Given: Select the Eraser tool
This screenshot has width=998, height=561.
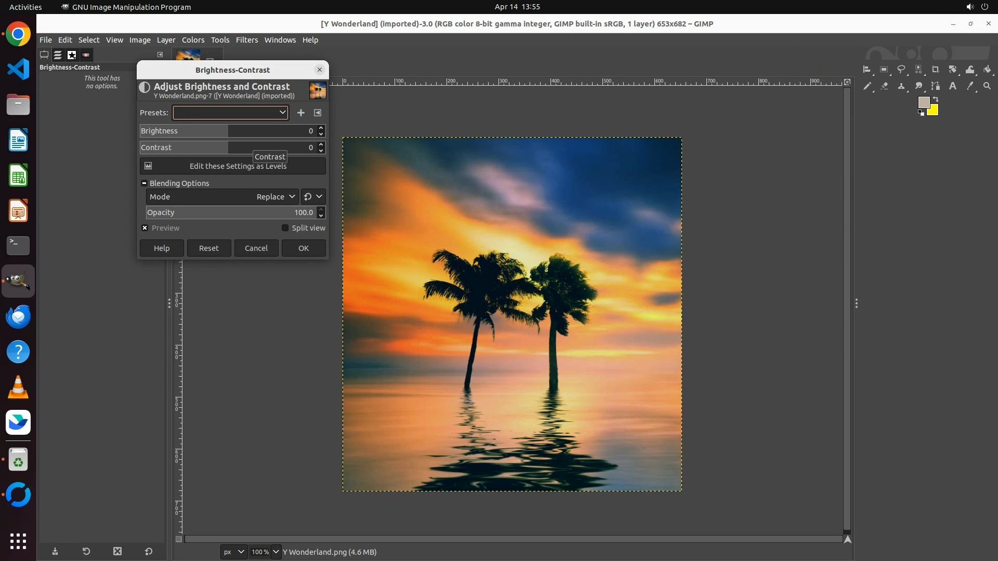Looking at the screenshot, I should 884,86.
